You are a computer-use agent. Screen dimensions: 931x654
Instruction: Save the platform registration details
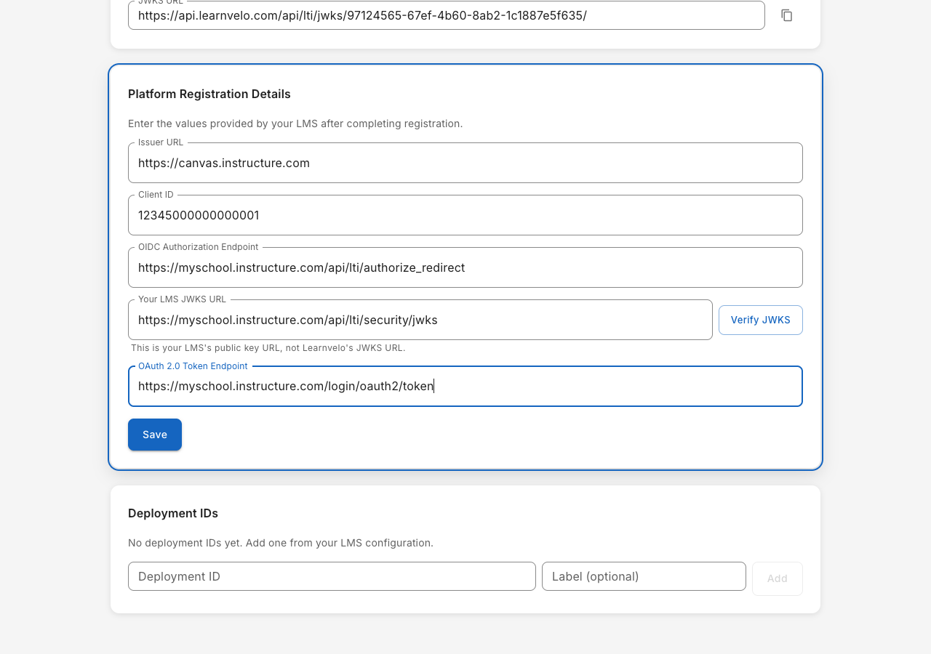[154, 435]
